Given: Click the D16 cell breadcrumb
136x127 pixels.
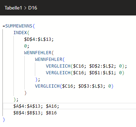Looking at the screenshot, I should (x=33, y=8).
